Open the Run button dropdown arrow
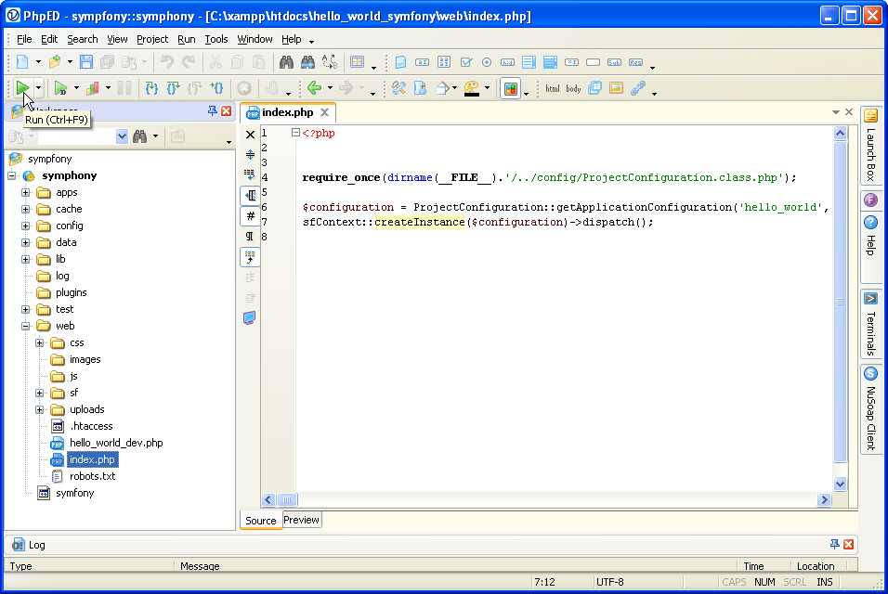The image size is (888, 594). coord(39,89)
